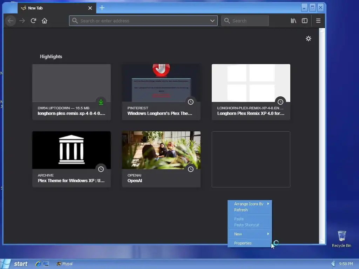Select Mypal taskbar button
Image resolution: width=359 pixels, height=269 pixels.
pyautogui.click(x=65, y=264)
